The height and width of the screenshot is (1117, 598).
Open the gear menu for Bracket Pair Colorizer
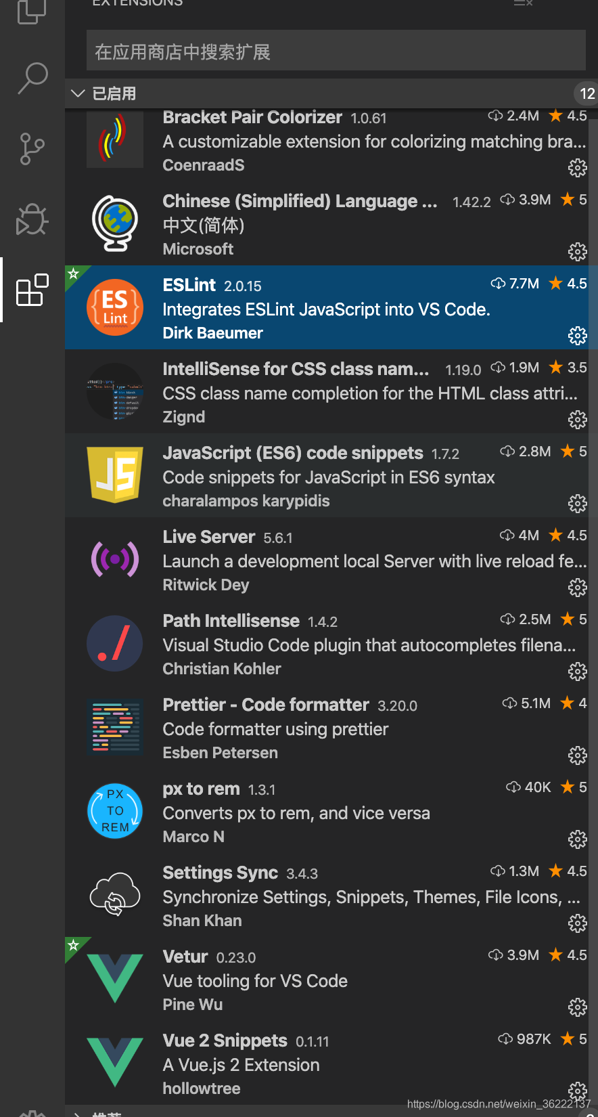tap(577, 168)
